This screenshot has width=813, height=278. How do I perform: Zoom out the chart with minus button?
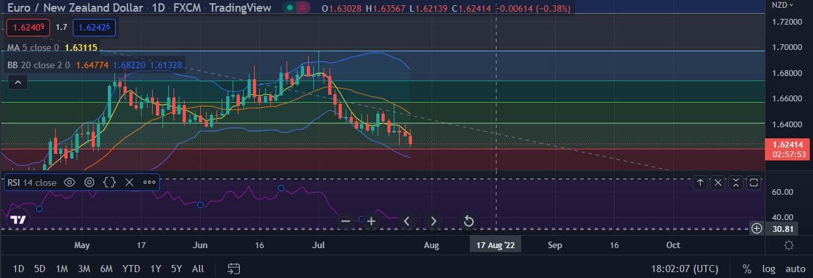pos(346,221)
